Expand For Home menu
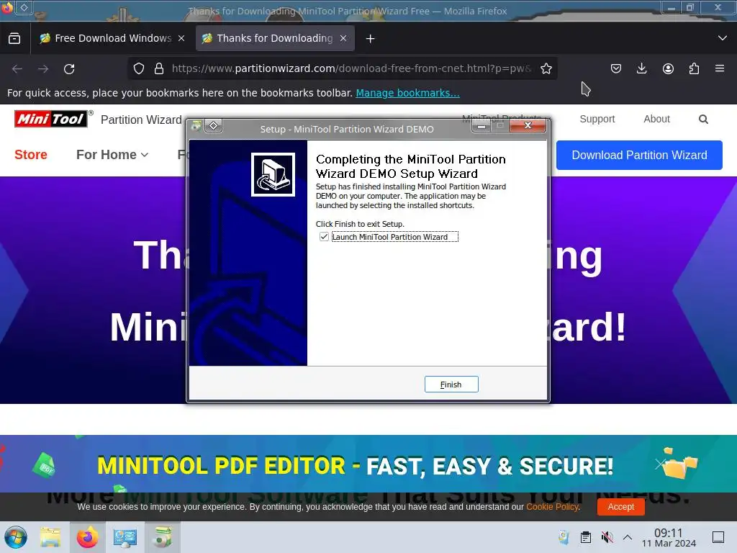 click(112, 155)
